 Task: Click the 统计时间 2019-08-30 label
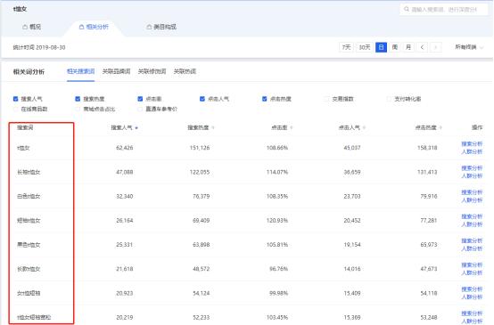point(39,47)
